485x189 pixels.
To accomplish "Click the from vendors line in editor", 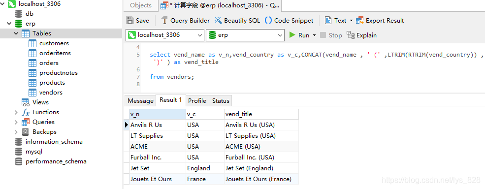I will click(x=172, y=77).
